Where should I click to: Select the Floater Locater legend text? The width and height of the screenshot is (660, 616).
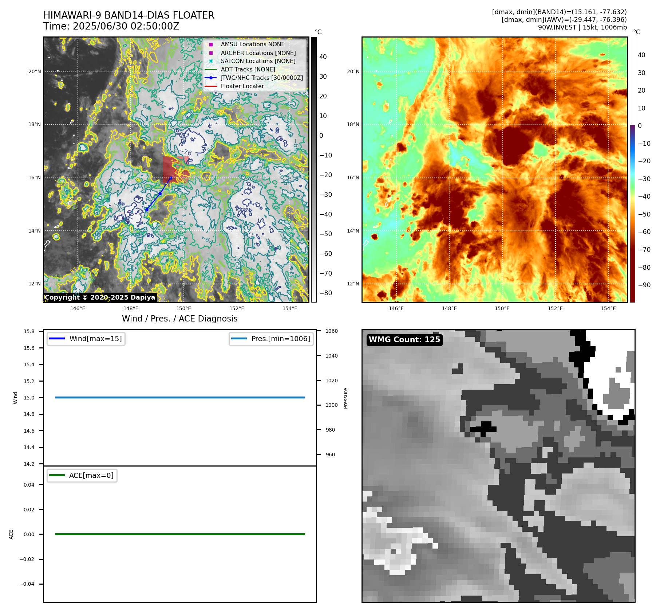[x=242, y=86]
